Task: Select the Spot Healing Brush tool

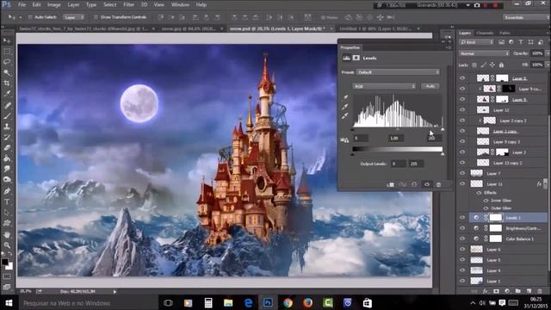Action: coord(7,105)
